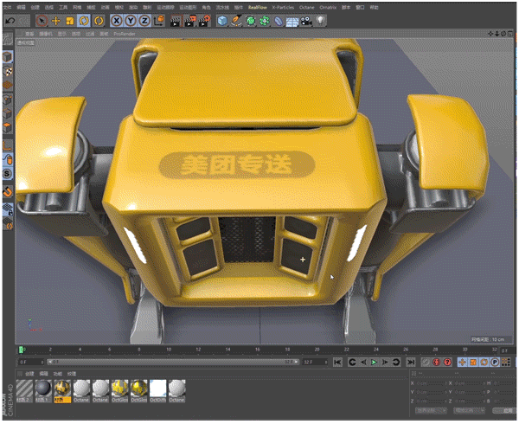Image resolution: width=519 pixels, height=424 pixels.
Task: Toggle Parameter P keyframe recording icon
Action: (x=495, y=362)
